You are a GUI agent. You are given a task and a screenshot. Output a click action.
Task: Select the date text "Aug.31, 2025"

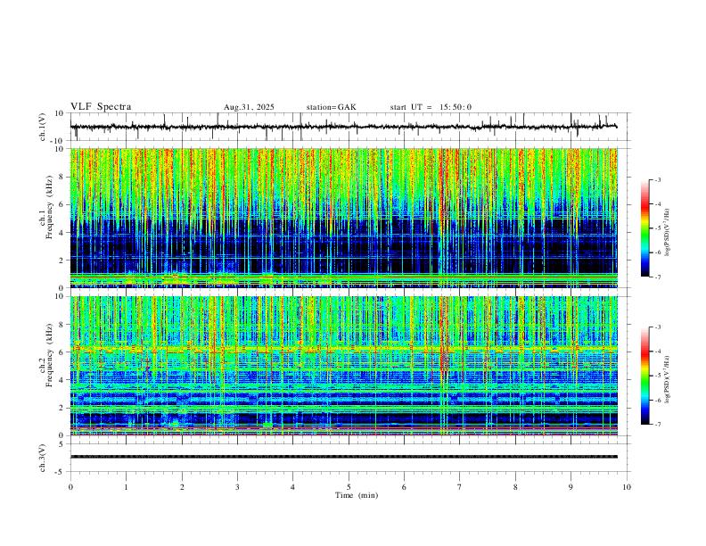click(x=249, y=107)
